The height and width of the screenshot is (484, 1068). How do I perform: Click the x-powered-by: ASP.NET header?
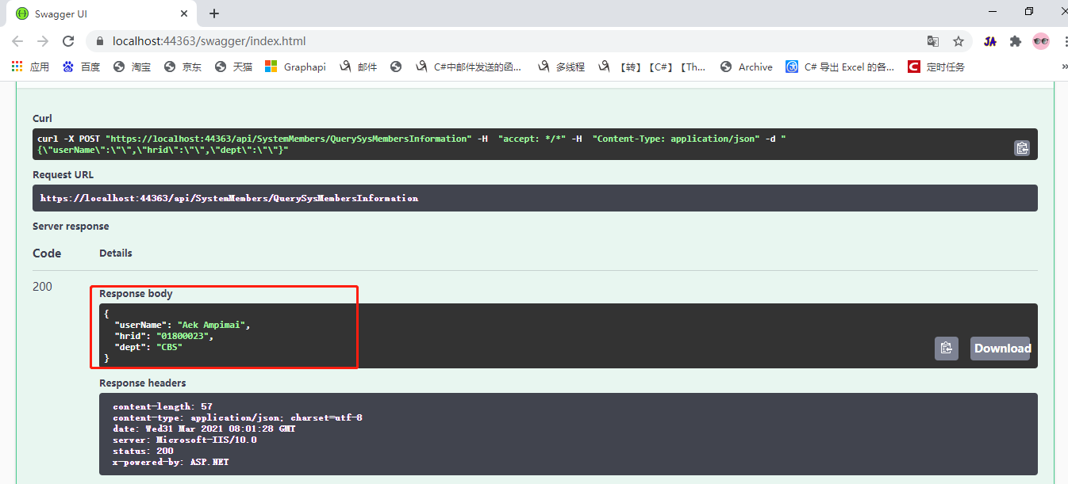click(x=171, y=462)
